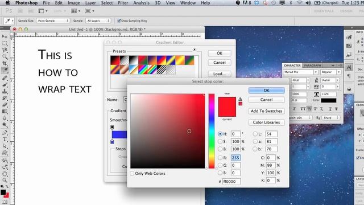Click the Character panel black Color swatch
Viewport: 364px width, 205px height.
329,100
